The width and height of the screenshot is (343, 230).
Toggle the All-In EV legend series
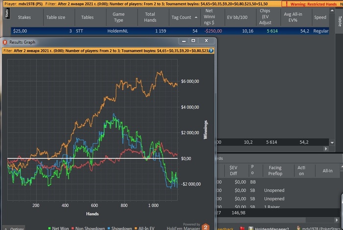[145, 228]
